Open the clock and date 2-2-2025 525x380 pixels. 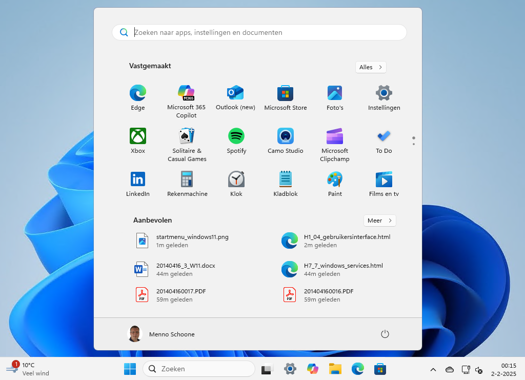pyautogui.click(x=503, y=370)
